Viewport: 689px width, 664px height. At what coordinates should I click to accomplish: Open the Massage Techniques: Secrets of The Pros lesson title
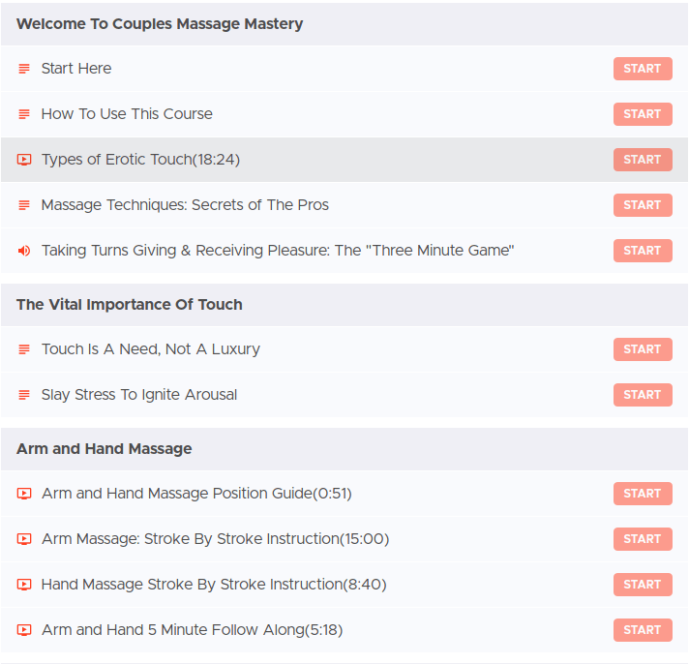pyautogui.click(x=185, y=205)
